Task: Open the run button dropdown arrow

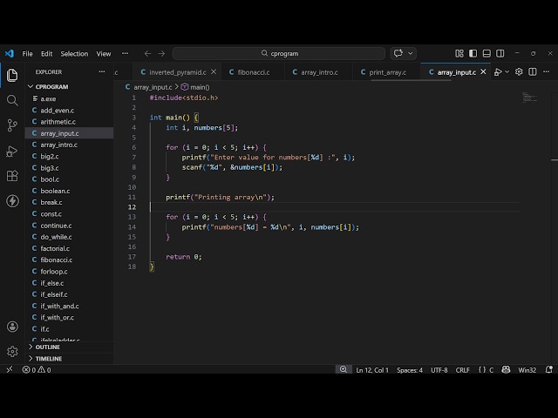Action: (507, 72)
